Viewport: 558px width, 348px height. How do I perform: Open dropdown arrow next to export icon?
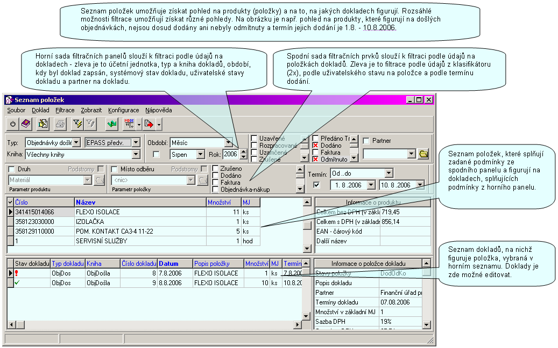coord(159,124)
